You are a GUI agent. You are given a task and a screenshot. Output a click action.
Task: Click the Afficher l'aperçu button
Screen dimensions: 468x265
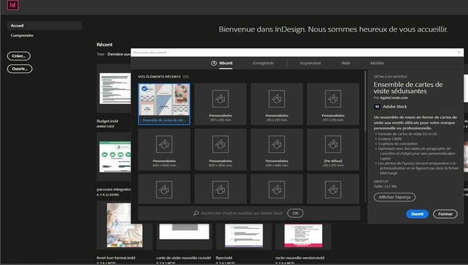point(394,197)
